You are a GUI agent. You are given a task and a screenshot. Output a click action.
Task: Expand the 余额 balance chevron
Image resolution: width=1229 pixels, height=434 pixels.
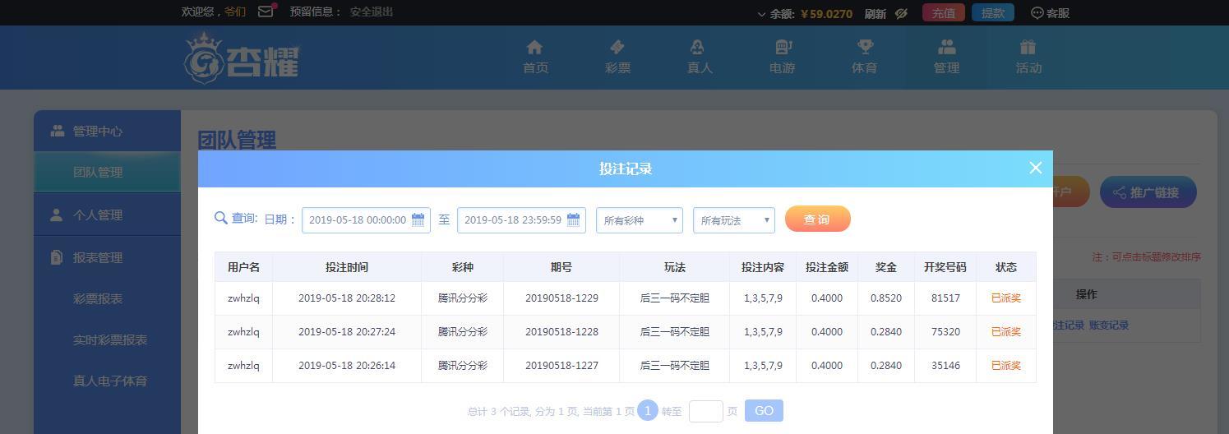(762, 14)
